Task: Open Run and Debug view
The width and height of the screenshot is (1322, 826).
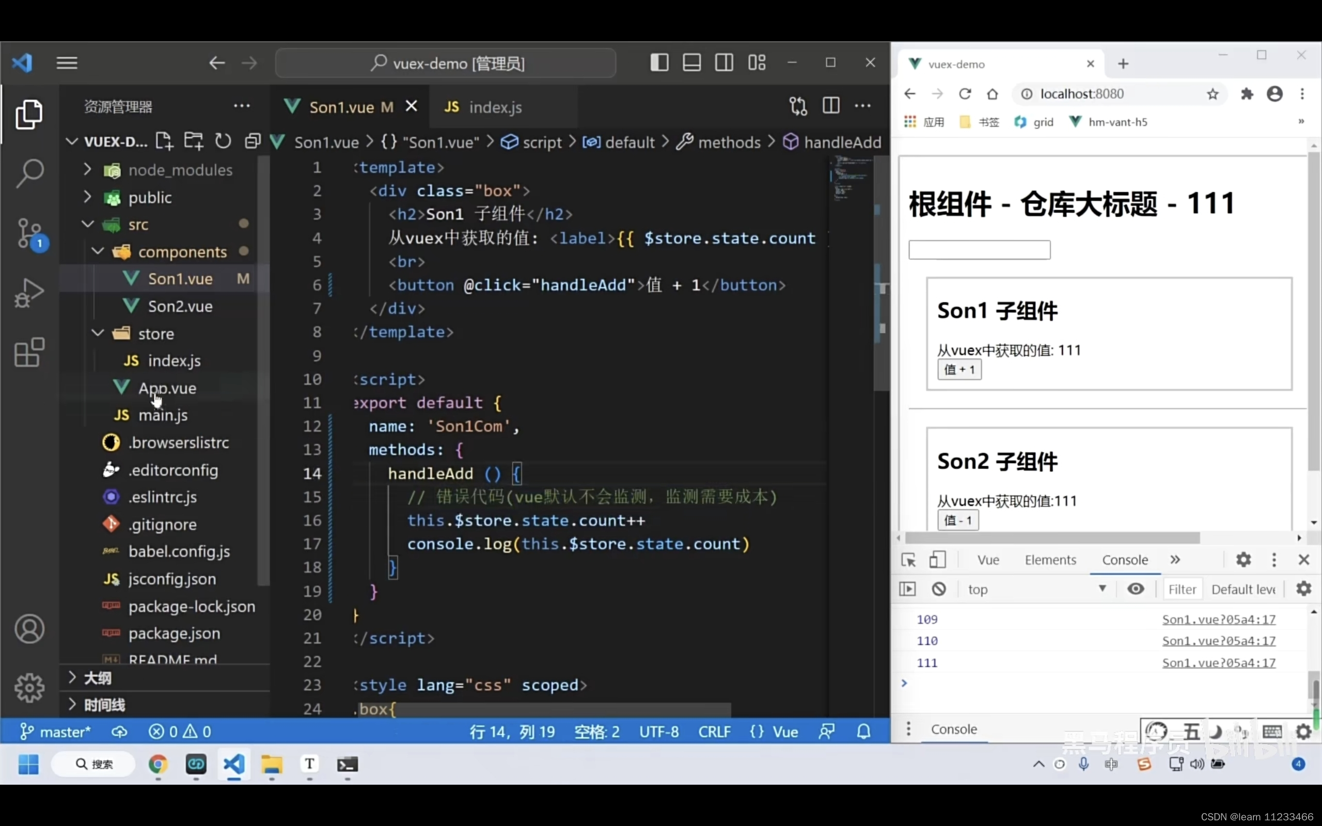Action: [29, 293]
